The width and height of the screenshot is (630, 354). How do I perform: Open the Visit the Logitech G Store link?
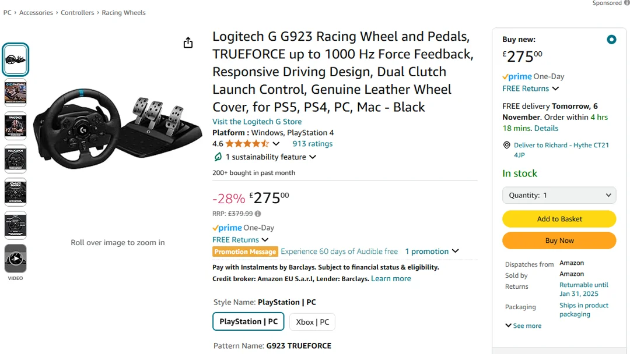(257, 121)
